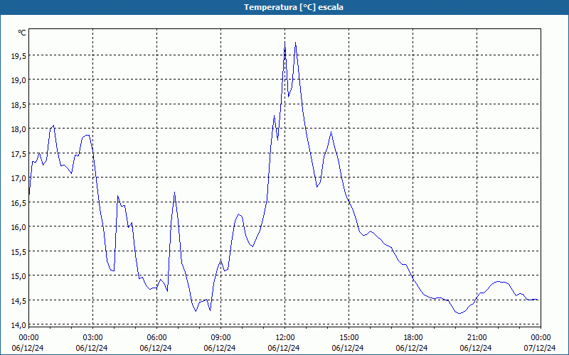The height and width of the screenshot is (355, 569).
Task: Click the 19,5 y-axis label
Action: pos(18,56)
